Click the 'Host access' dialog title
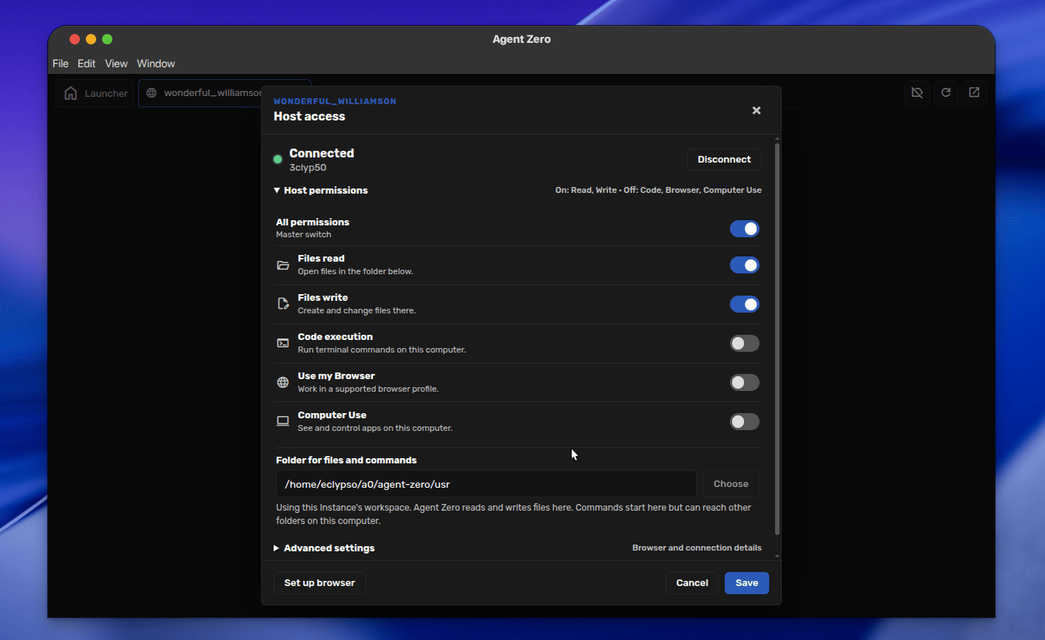This screenshot has width=1045, height=640. tap(309, 117)
